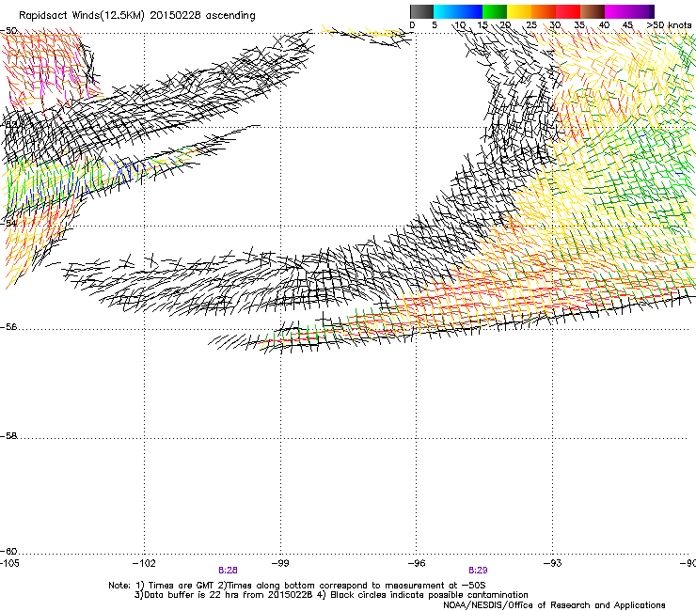
Task: Click the -56 latitude label
Action: (x=8, y=327)
